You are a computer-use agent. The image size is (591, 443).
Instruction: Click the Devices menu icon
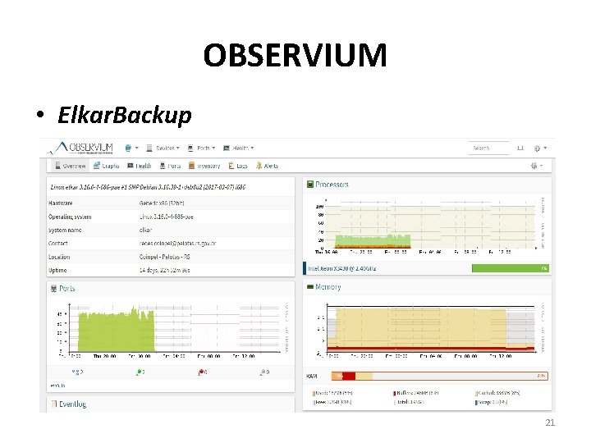point(149,148)
